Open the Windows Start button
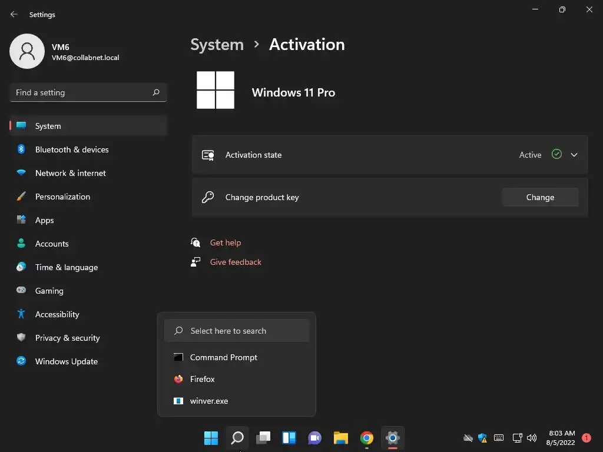The height and width of the screenshot is (452, 603). [211, 438]
